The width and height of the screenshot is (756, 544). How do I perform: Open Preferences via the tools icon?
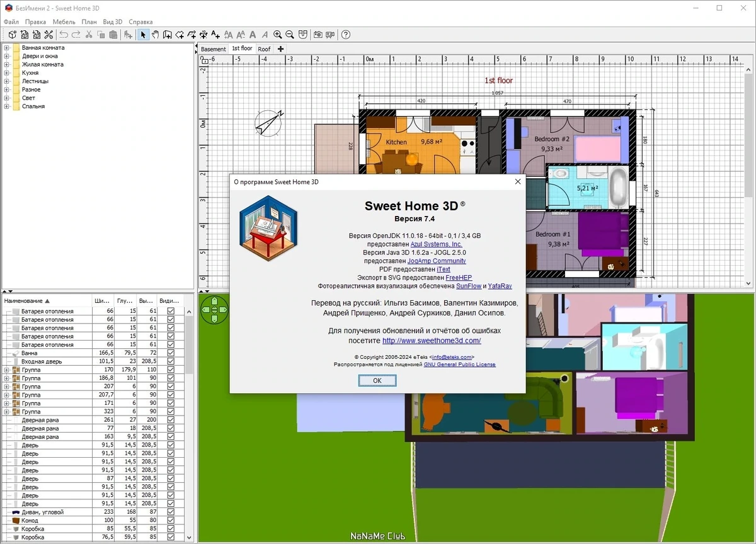(x=49, y=35)
